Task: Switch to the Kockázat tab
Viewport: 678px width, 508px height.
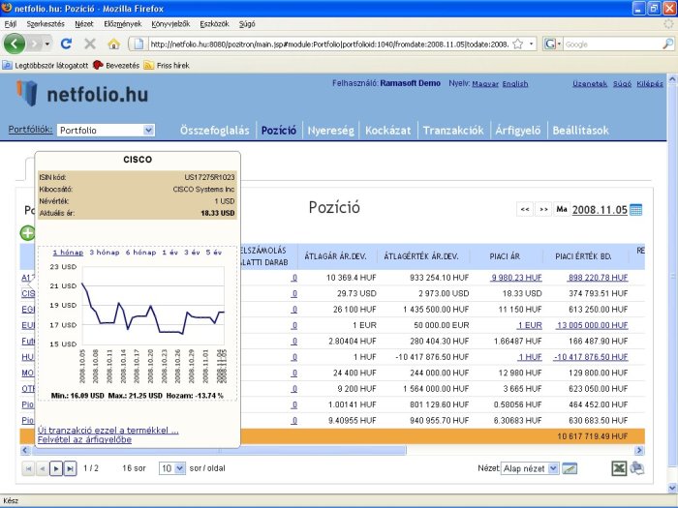Action: 387,131
